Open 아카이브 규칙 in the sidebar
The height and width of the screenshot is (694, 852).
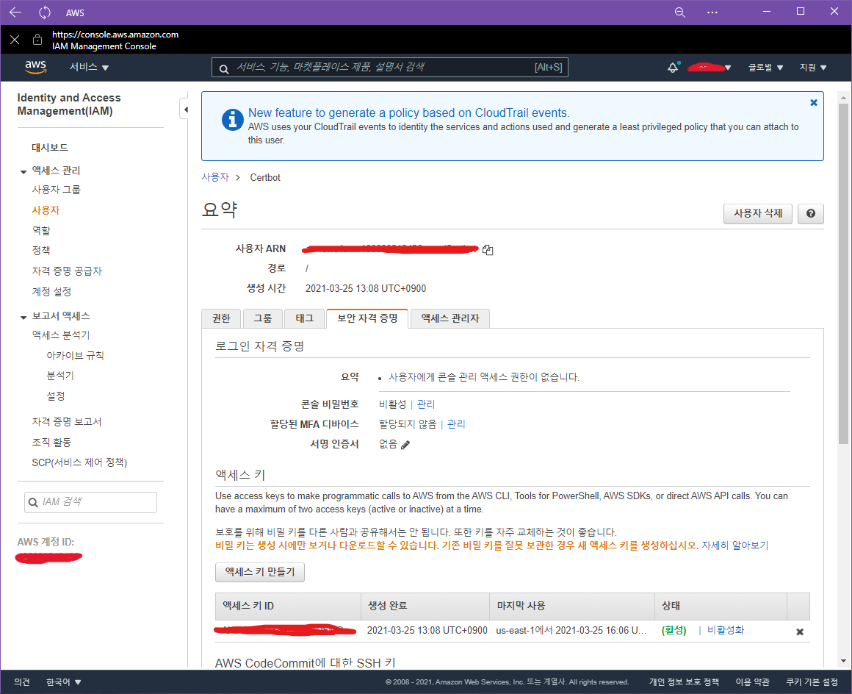point(75,355)
